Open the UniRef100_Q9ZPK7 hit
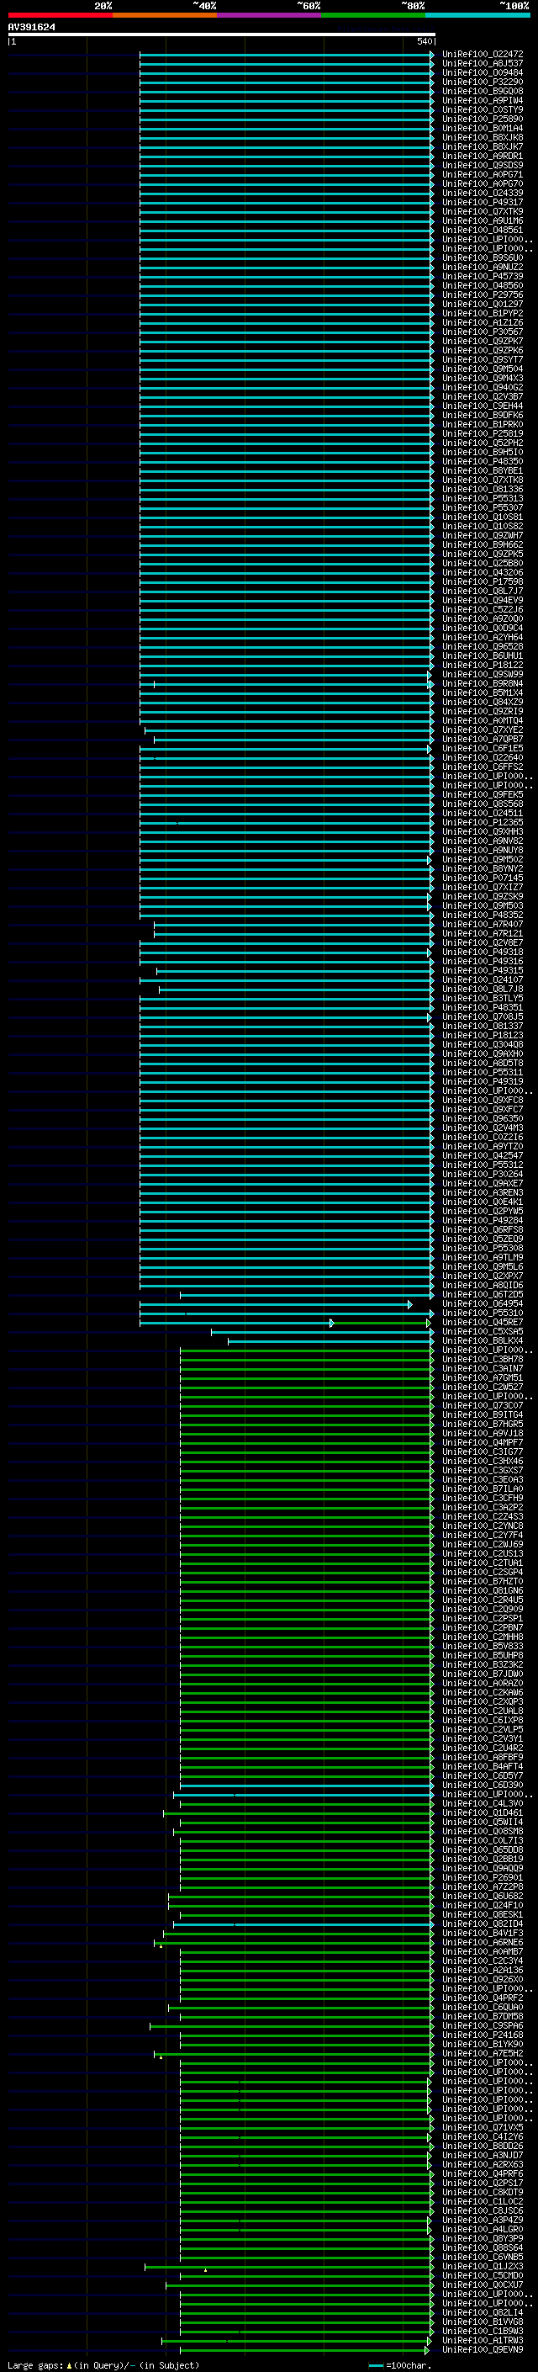Viewport: 538px width, 2372px height. pyautogui.click(x=482, y=342)
